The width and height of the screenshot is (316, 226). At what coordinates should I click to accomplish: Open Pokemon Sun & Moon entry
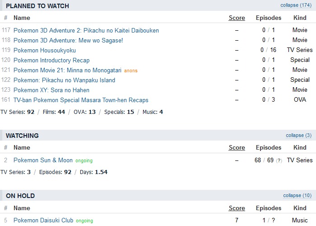(x=43, y=160)
